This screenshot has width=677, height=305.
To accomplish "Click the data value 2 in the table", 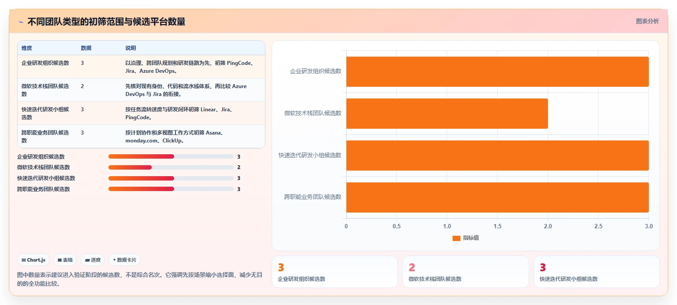I will (82, 86).
